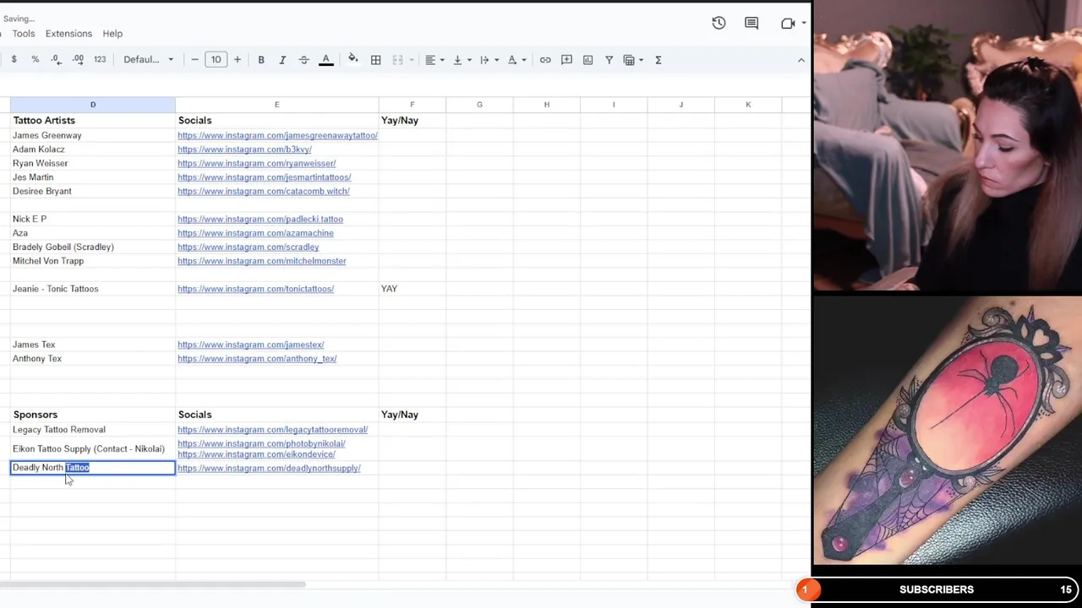Image resolution: width=1082 pixels, height=608 pixels.
Task: Select the 'Mitchel Von Trapp' cell
Action: pyautogui.click(x=93, y=261)
